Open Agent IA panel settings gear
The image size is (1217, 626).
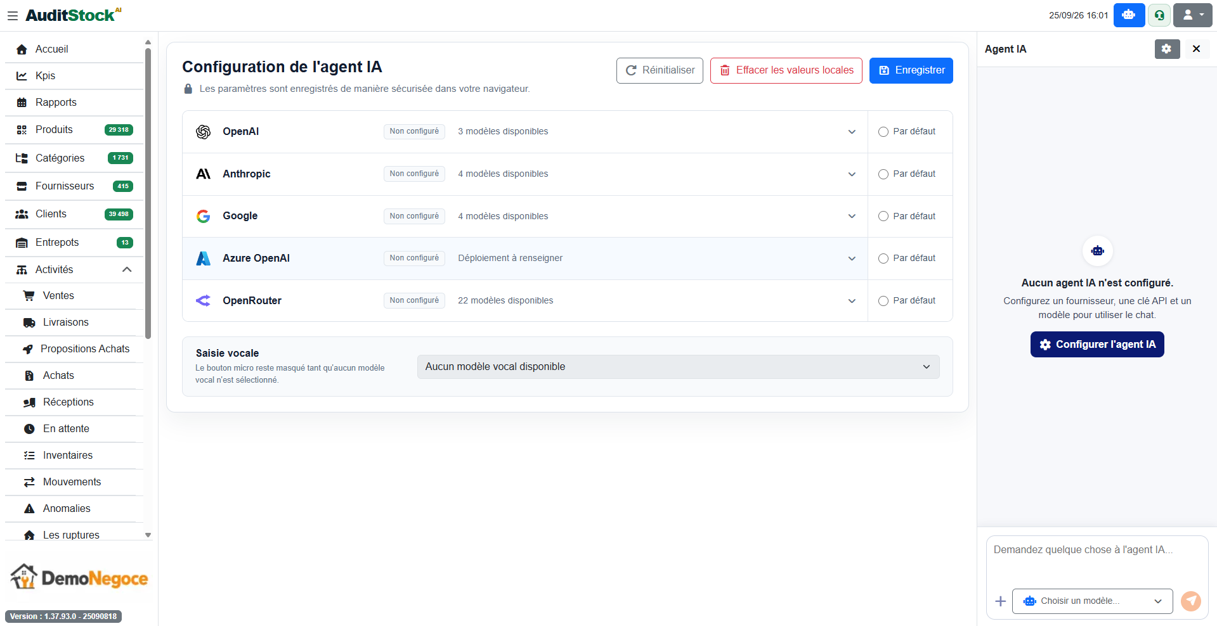pos(1167,49)
